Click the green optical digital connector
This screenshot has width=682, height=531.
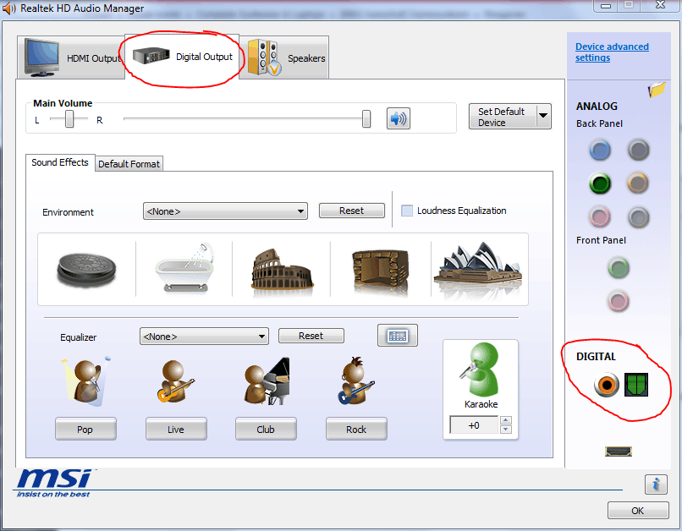636,385
